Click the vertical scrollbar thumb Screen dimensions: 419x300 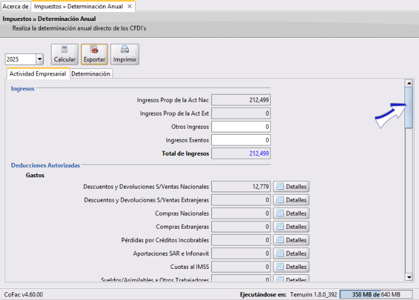(409, 108)
